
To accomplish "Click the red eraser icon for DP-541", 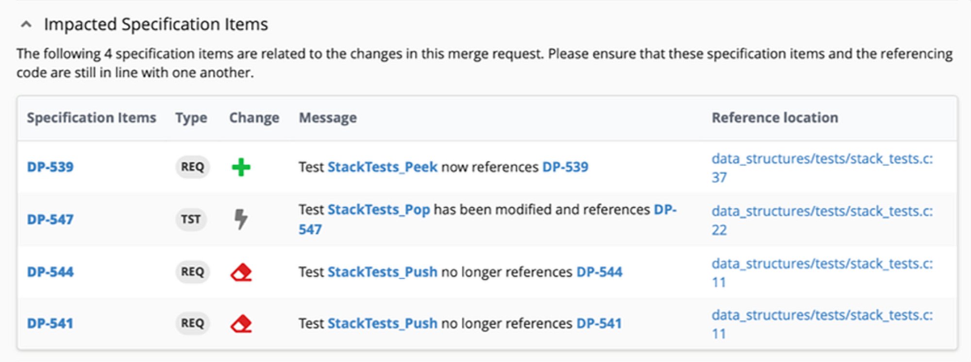I will pyautogui.click(x=241, y=324).
